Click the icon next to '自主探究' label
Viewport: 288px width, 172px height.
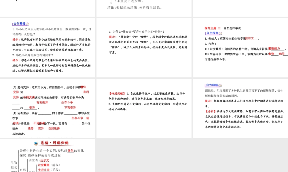click(x=220, y=33)
